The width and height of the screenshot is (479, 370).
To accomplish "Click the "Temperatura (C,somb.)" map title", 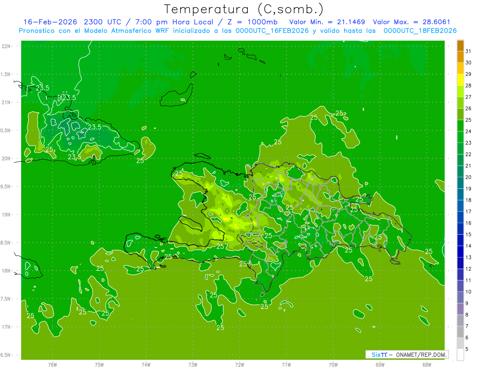I will pyautogui.click(x=244, y=9).
